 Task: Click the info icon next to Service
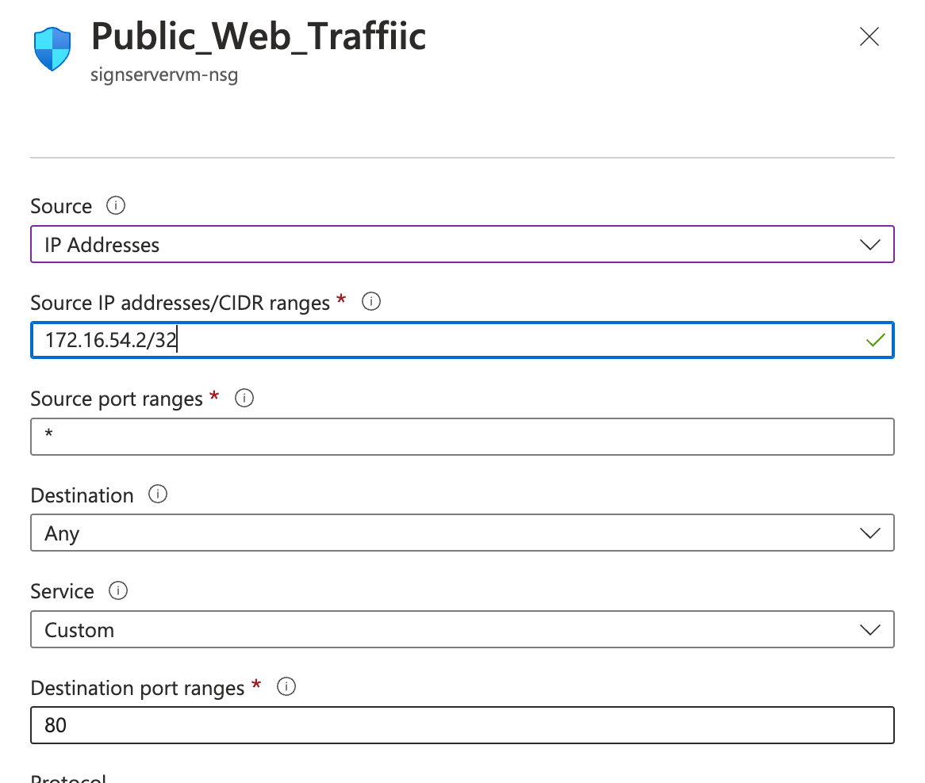(x=118, y=591)
